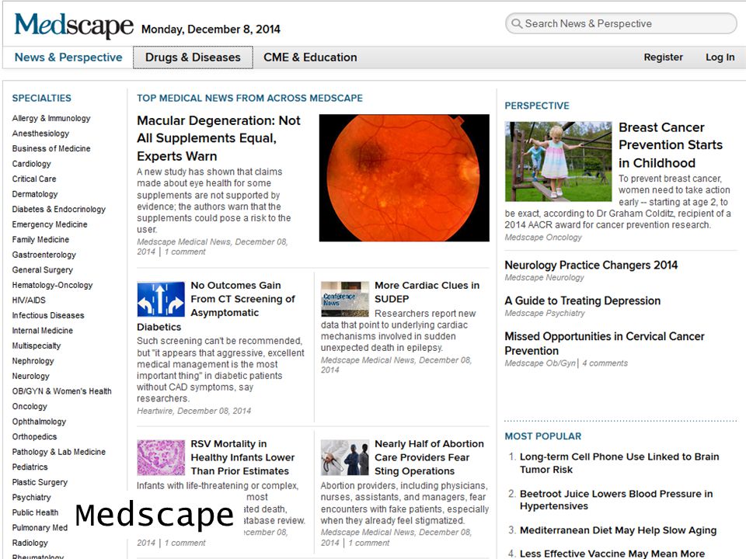This screenshot has height=559, width=746.
Task: Open the Pediatrics specialty
Action: [30, 467]
